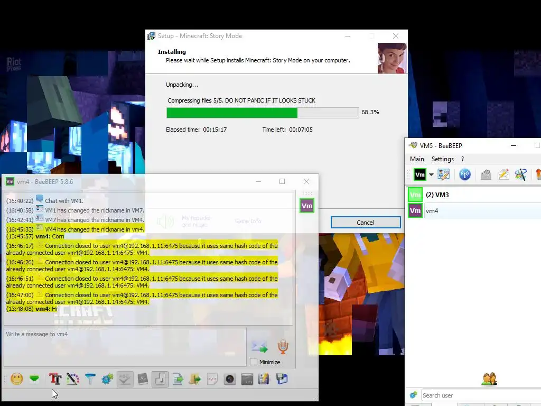541x406 pixels.
Task: Select the (2) VM3 user entry
Action: click(x=473, y=195)
